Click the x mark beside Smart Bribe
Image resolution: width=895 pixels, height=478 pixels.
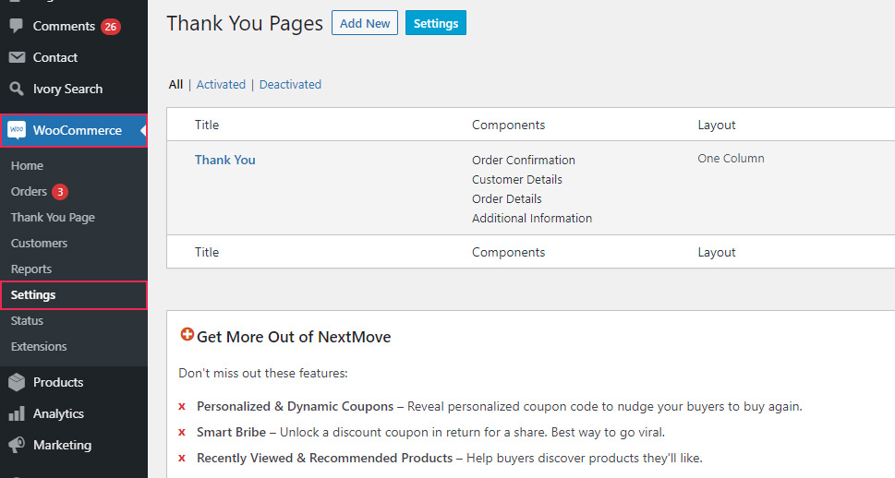(x=182, y=433)
